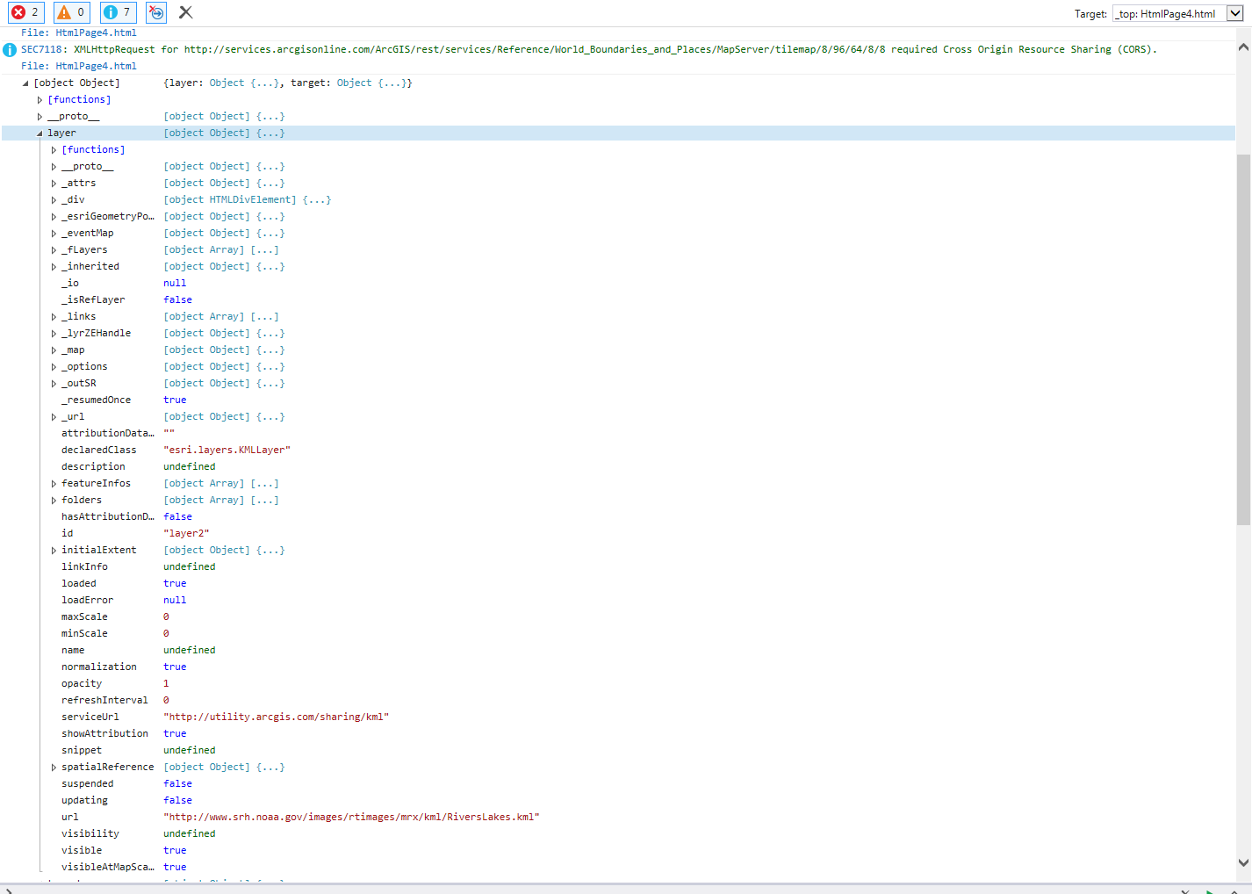
Task: Toggle the info messages filter showing 7
Action: pos(118,12)
